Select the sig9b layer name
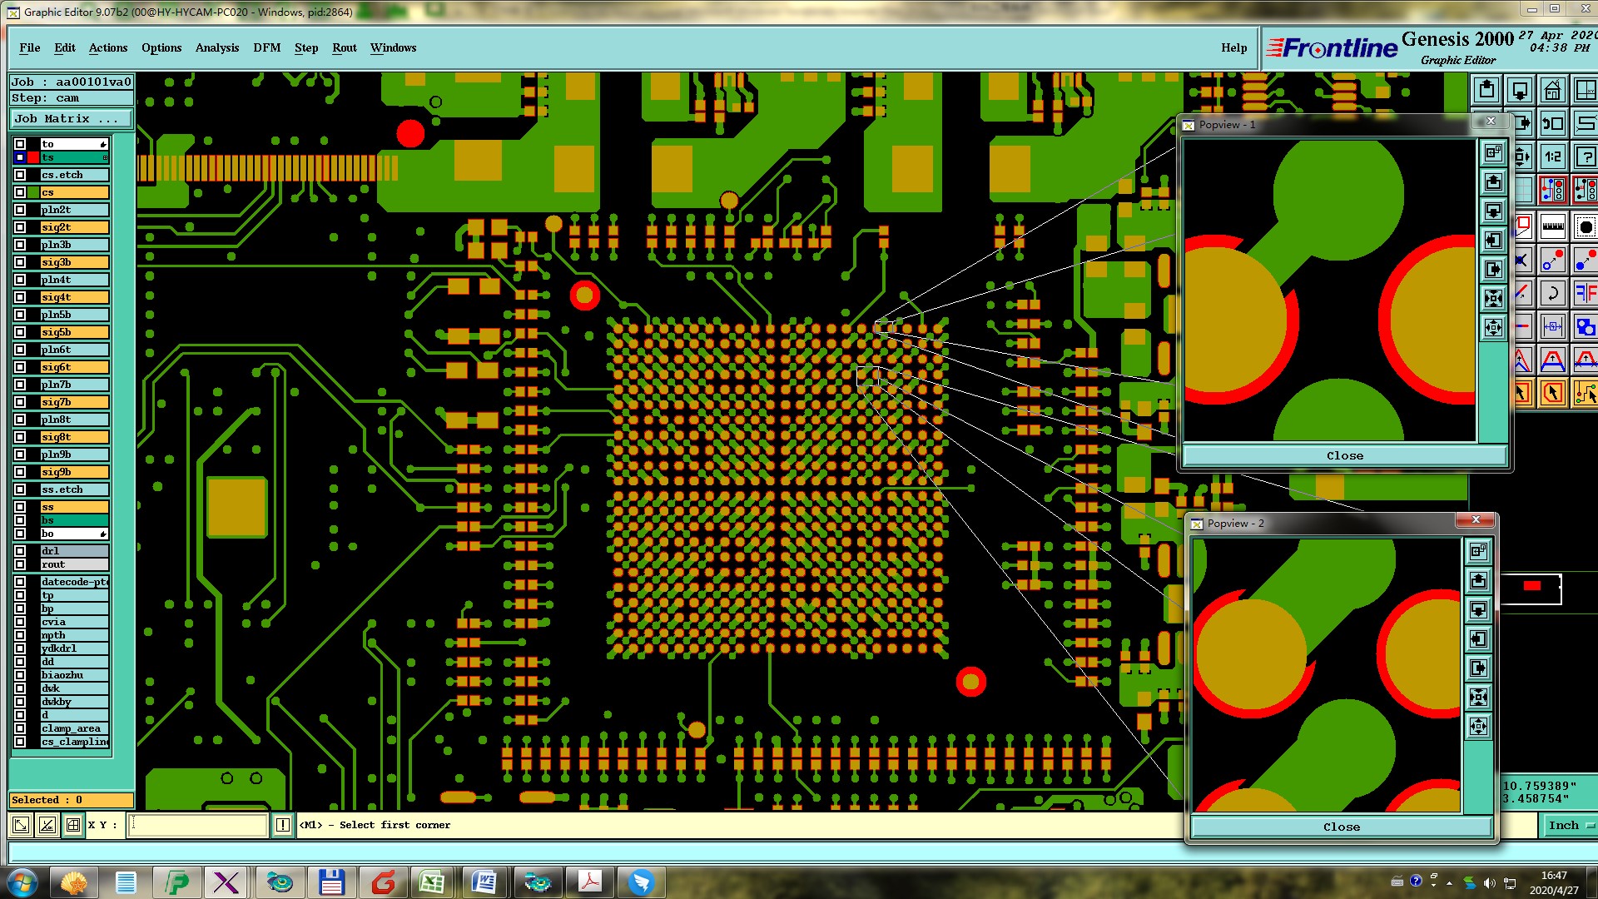Screen dimensions: 1598x899 point(75,472)
